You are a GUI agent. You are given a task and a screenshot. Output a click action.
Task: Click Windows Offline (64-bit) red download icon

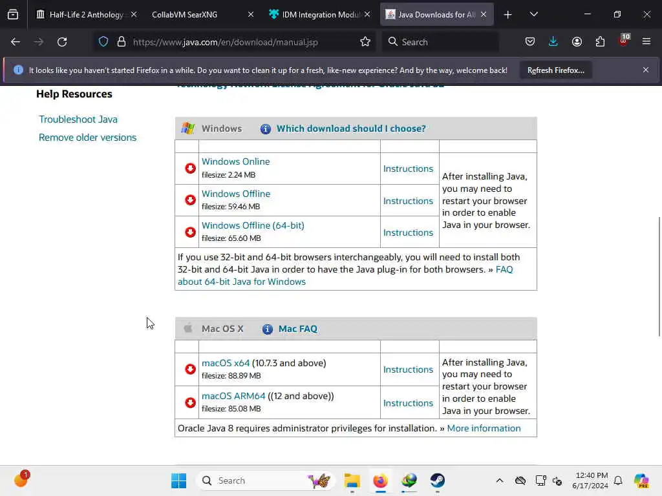click(190, 232)
